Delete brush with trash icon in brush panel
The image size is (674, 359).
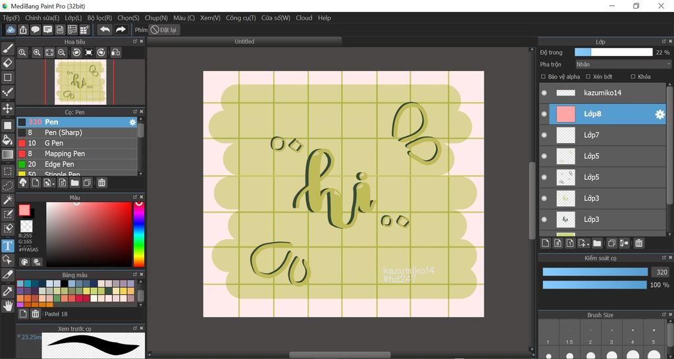pos(101,182)
